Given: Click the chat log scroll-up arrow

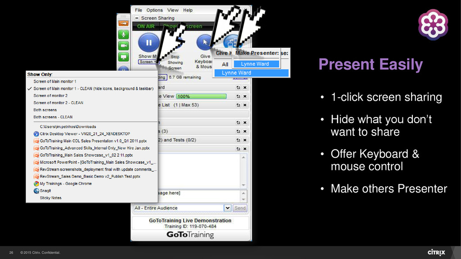Looking at the screenshot, I should [244, 157].
